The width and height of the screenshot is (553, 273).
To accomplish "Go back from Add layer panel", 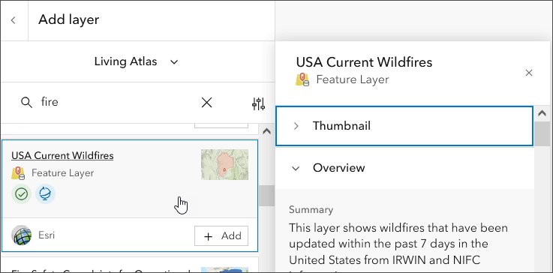I will tap(14, 20).
